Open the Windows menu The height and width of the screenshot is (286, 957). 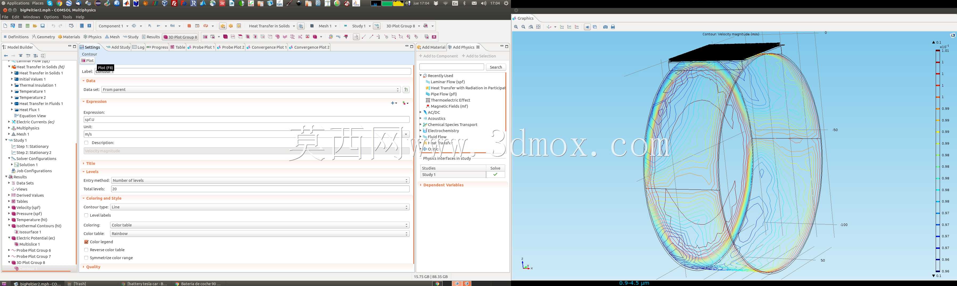(32, 17)
